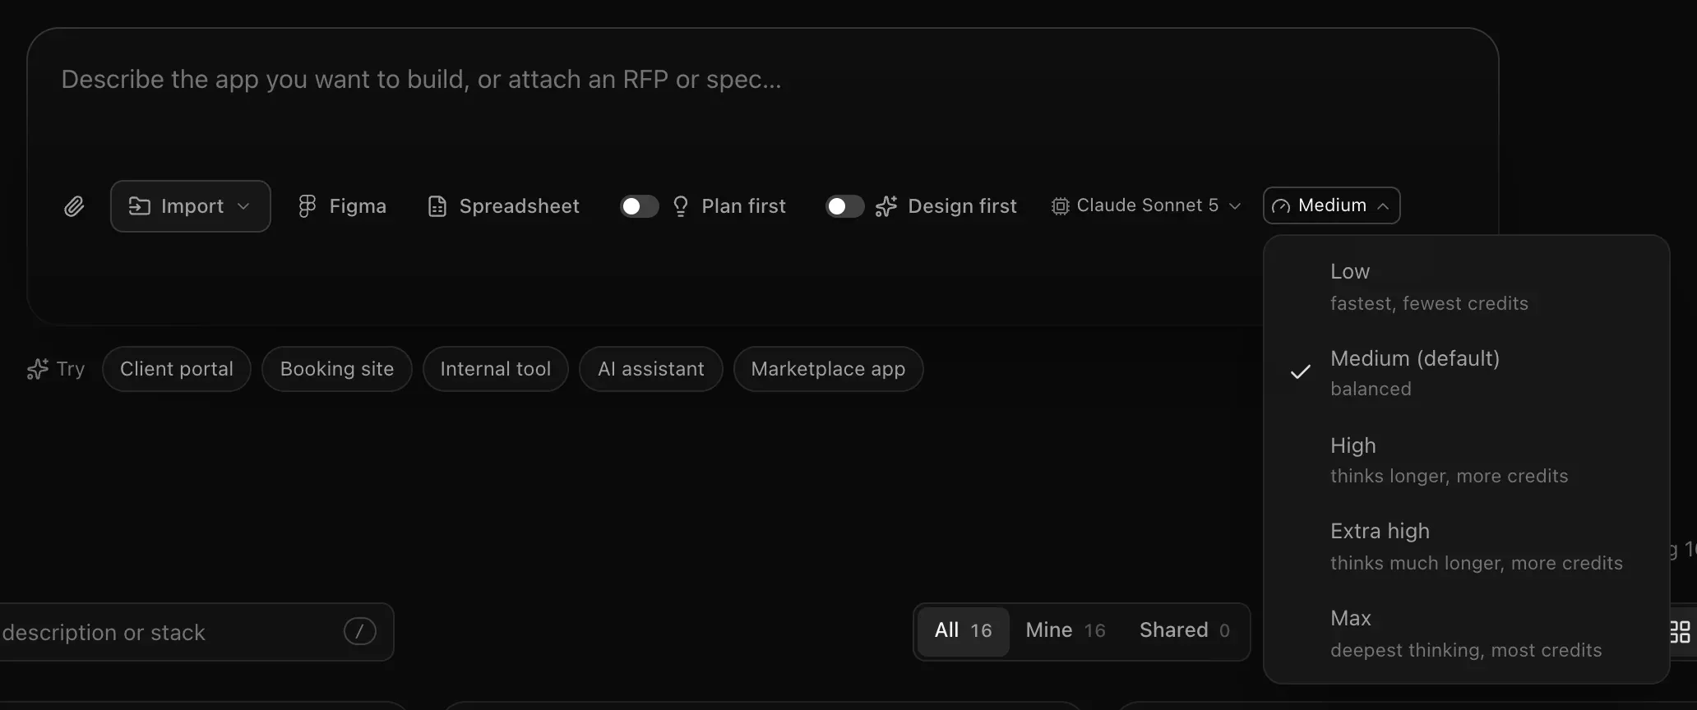The height and width of the screenshot is (710, 1697).
Task: Click the grid view icon
Action: (x=1680, y=631)
